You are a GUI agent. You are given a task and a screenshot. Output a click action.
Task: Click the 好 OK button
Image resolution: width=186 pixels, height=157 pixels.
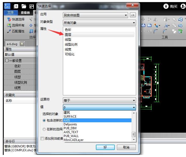(x=105, y=147)
